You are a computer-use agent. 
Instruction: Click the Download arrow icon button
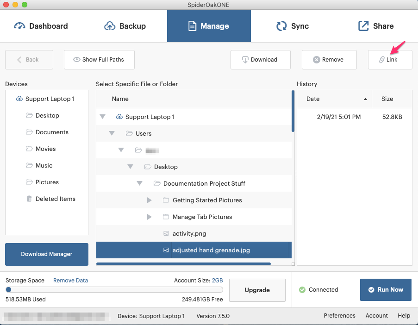pos(245,60)
